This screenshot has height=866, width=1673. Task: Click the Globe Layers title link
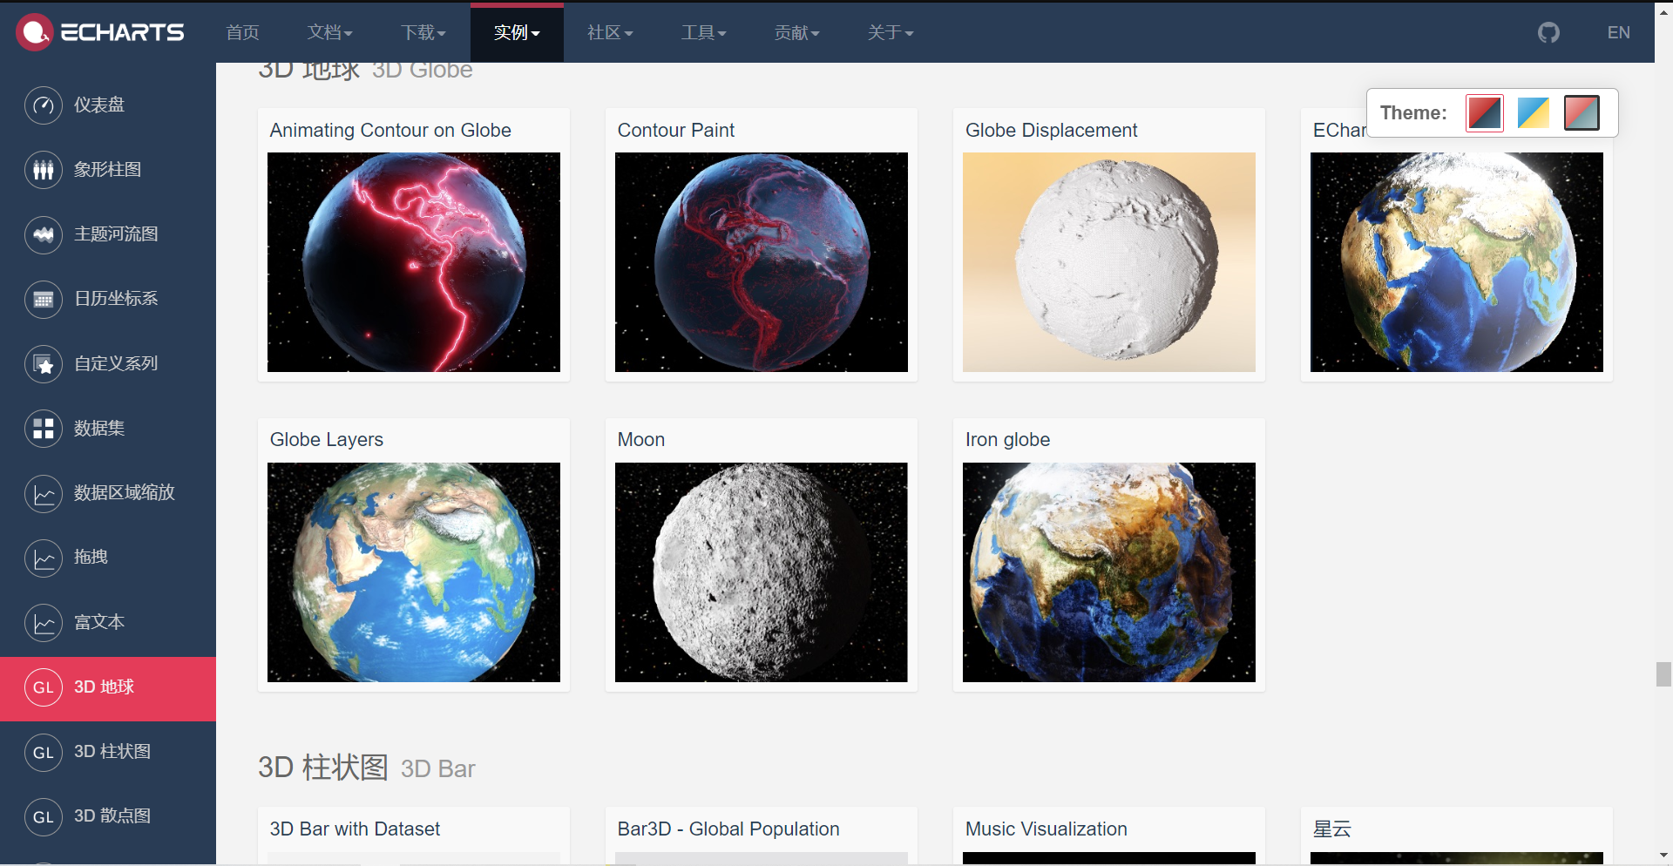pos(327,440)
